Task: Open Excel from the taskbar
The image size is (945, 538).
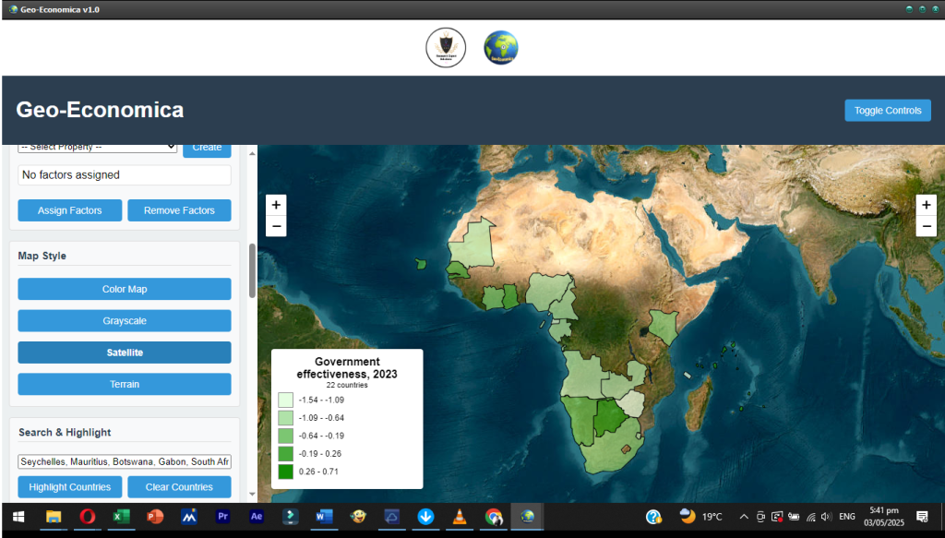Action: 120,517
